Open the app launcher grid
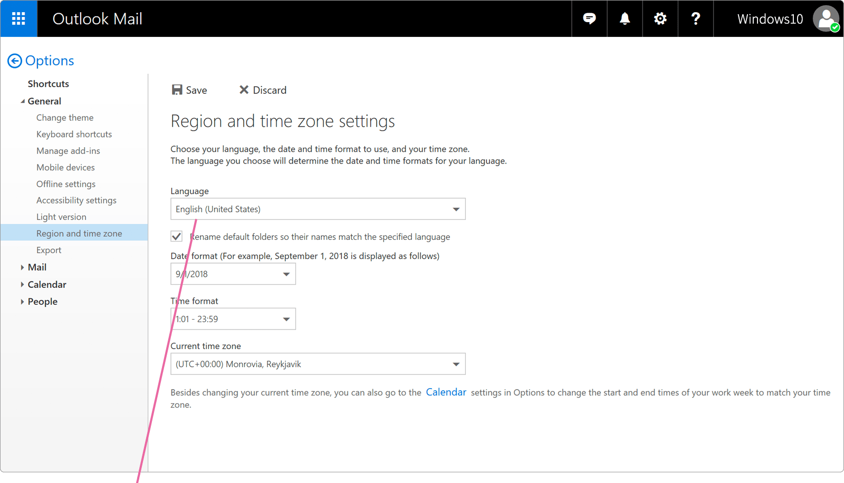844x483 pixels. (18, 18)
